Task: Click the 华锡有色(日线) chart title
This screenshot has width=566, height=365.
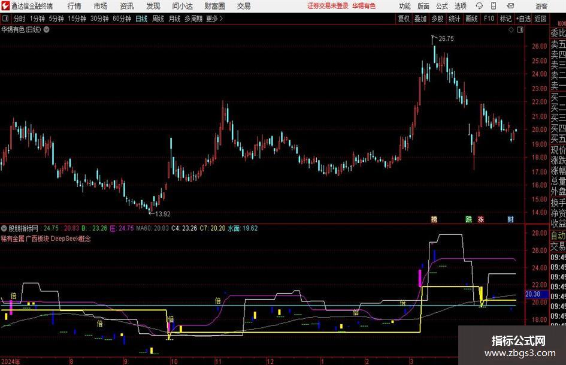Action: click(21, 29)
